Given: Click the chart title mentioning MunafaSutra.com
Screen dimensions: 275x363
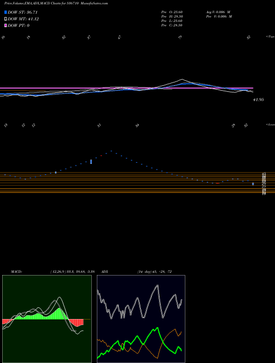Looking at the screenshot, I should coord(56,3).
